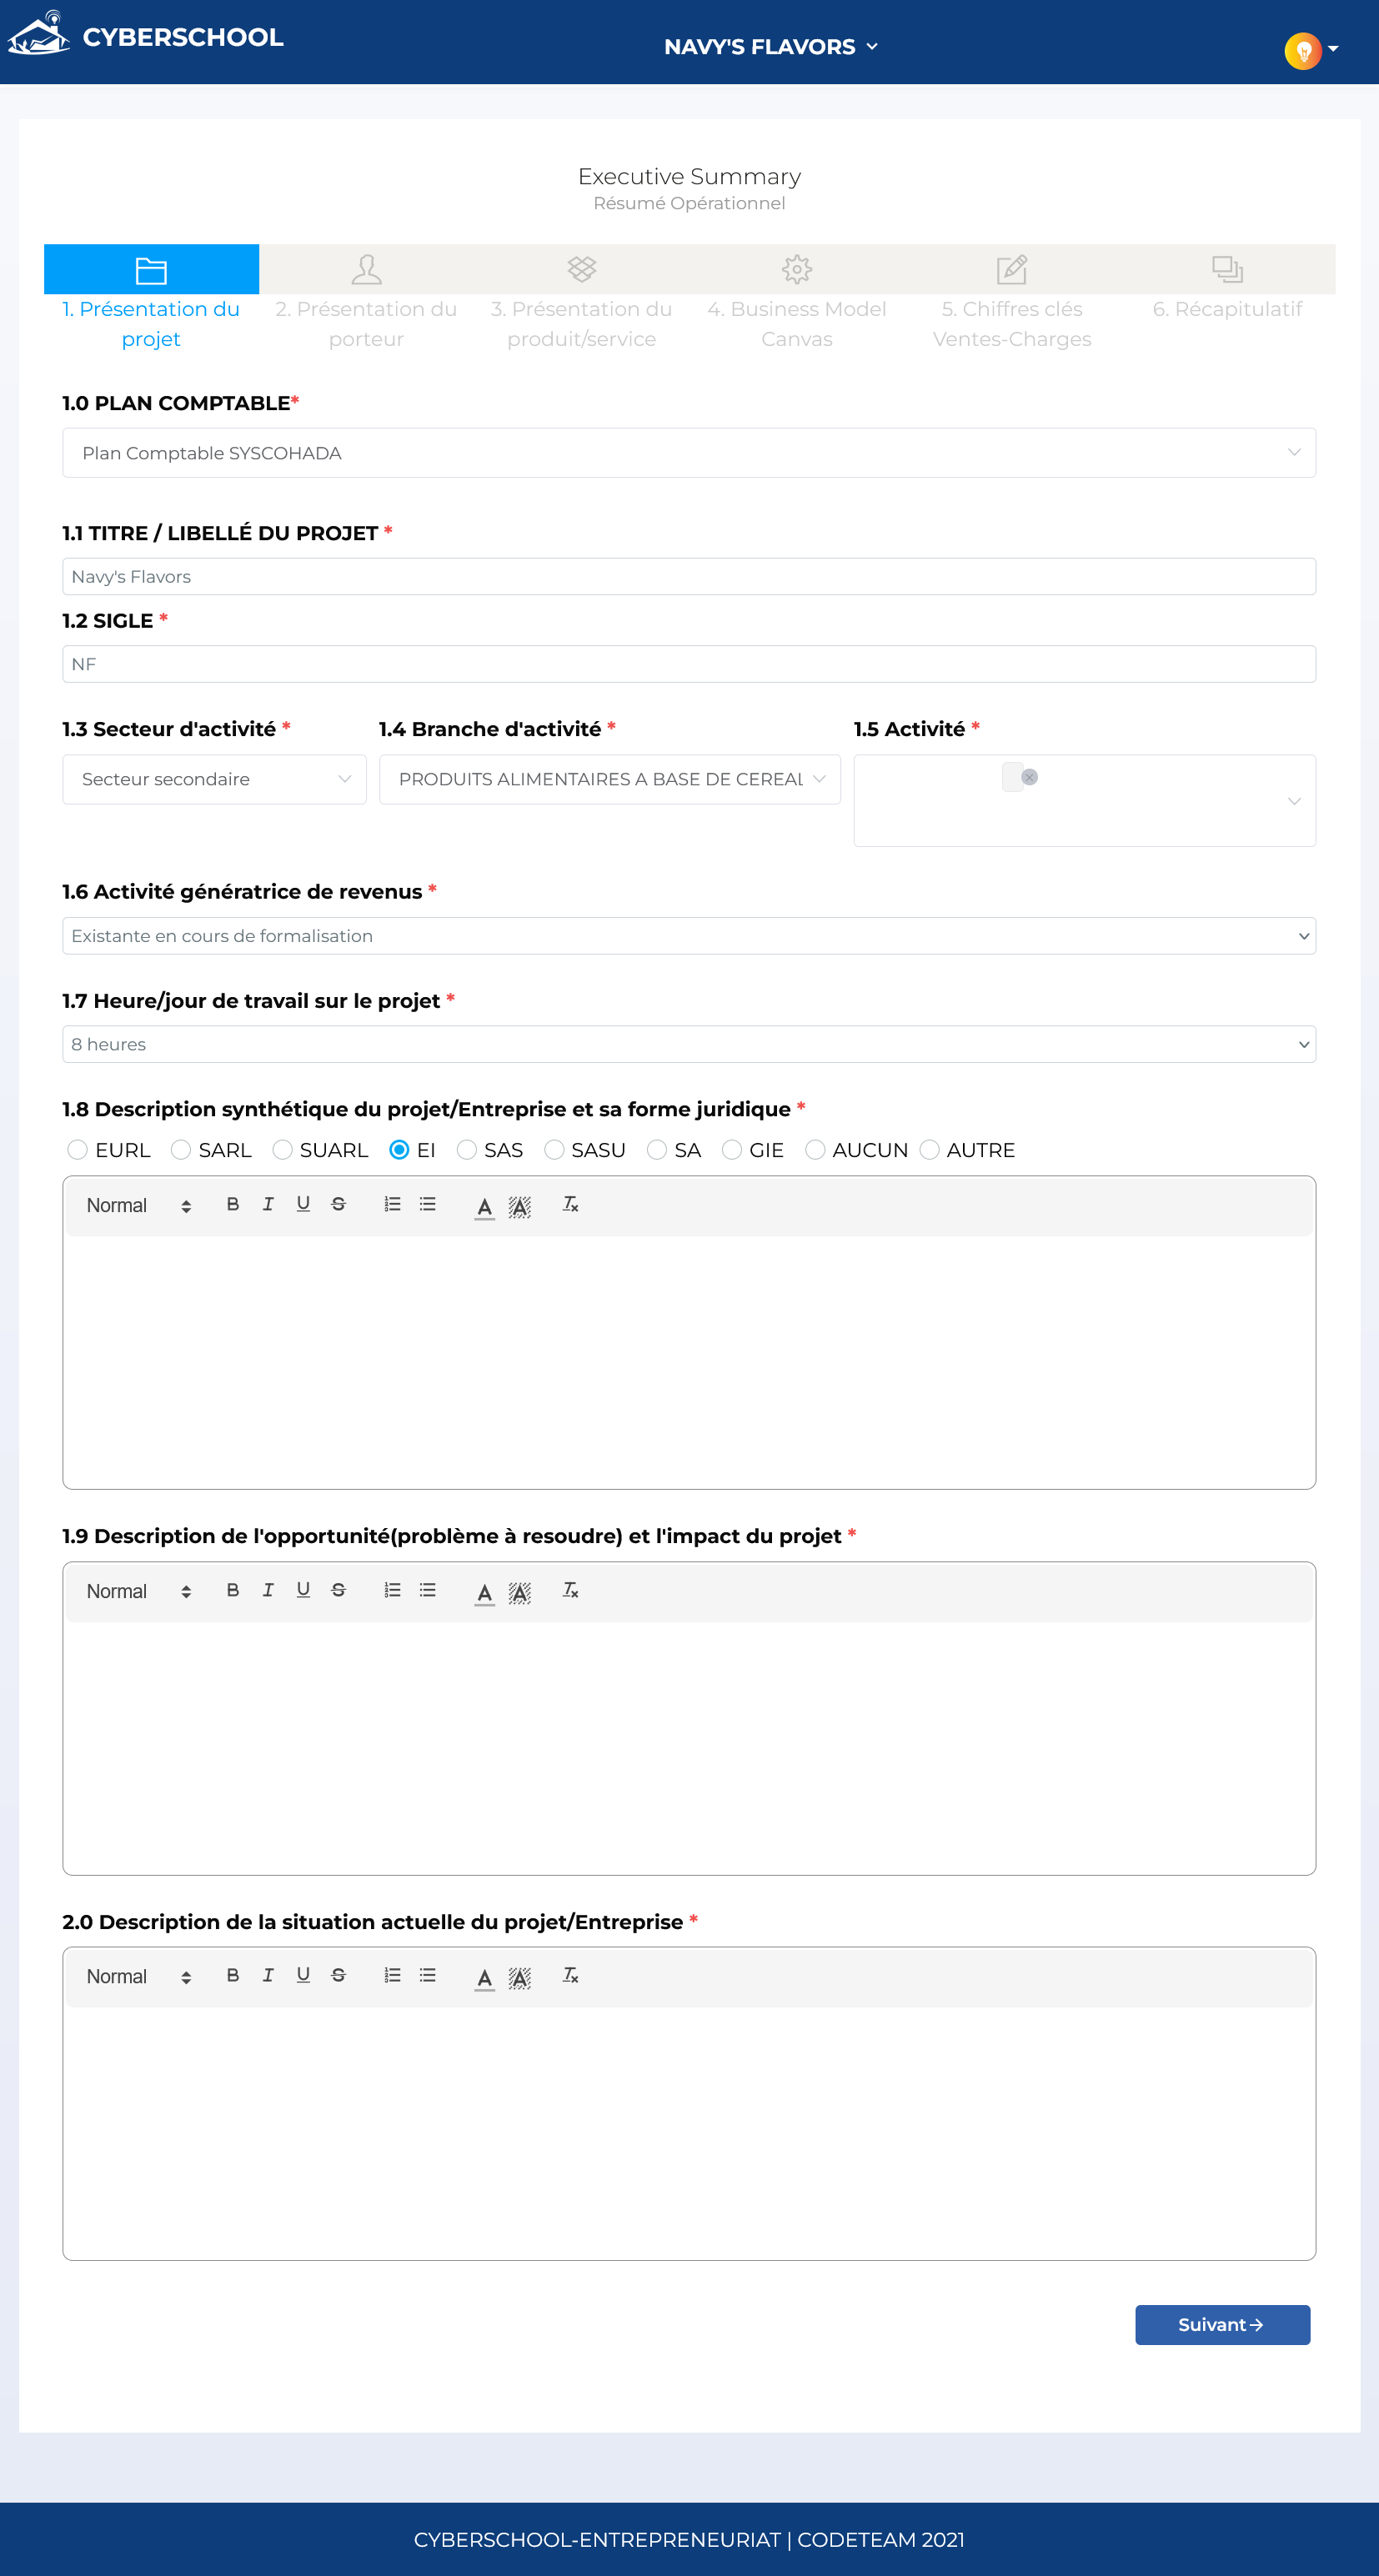Choose the SAS radio button

[467, 1150]
